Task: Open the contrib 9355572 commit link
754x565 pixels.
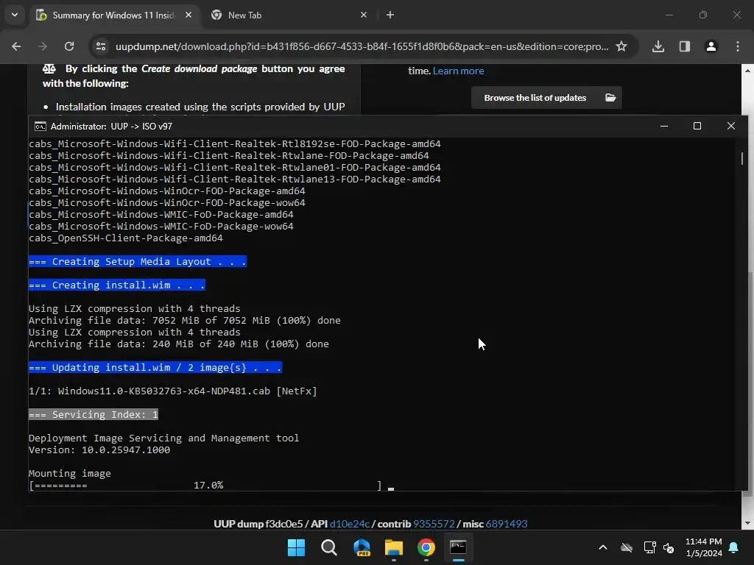Action: tap(434, 524)
